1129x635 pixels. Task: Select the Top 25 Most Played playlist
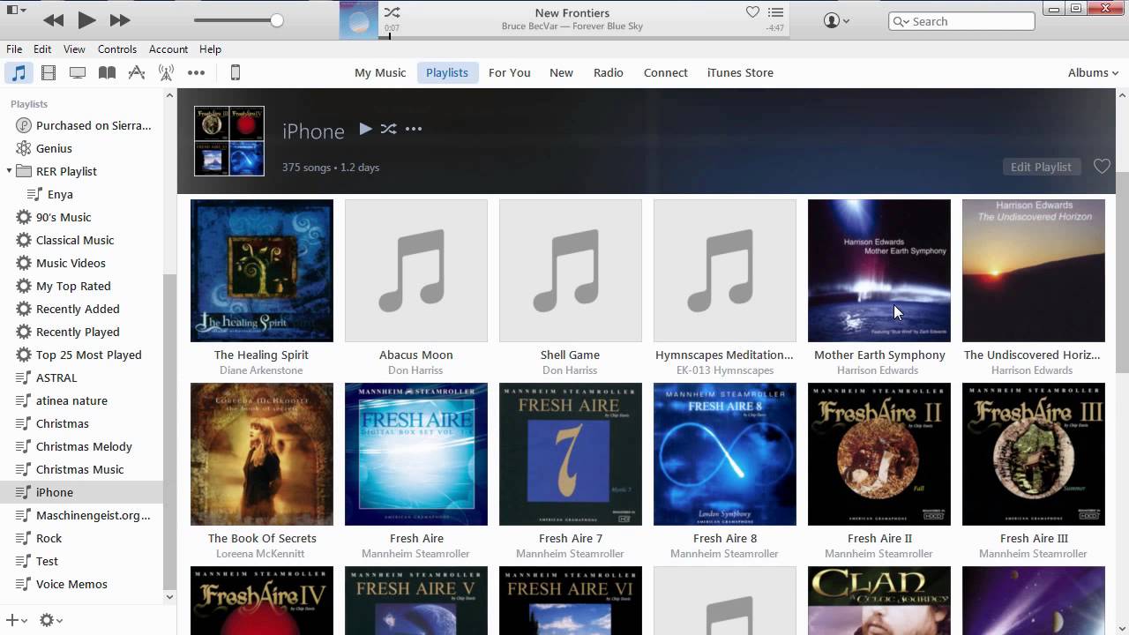(81, 355)
